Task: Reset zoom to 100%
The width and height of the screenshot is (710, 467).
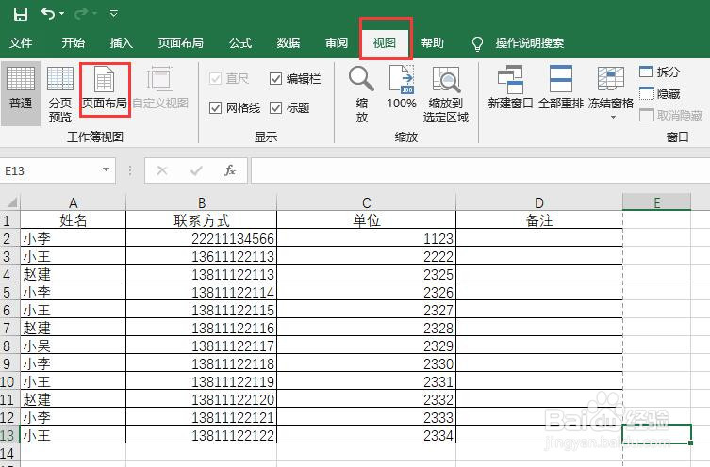Action: pyautogui.click(x=402, y=89)
